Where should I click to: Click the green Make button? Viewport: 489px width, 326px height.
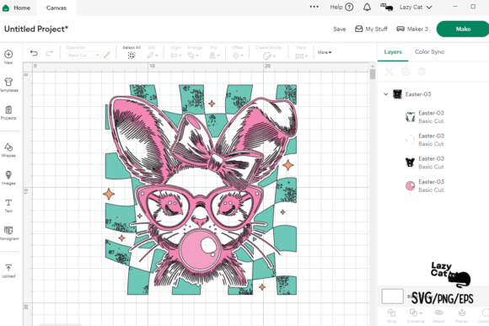tap(463, 29)
